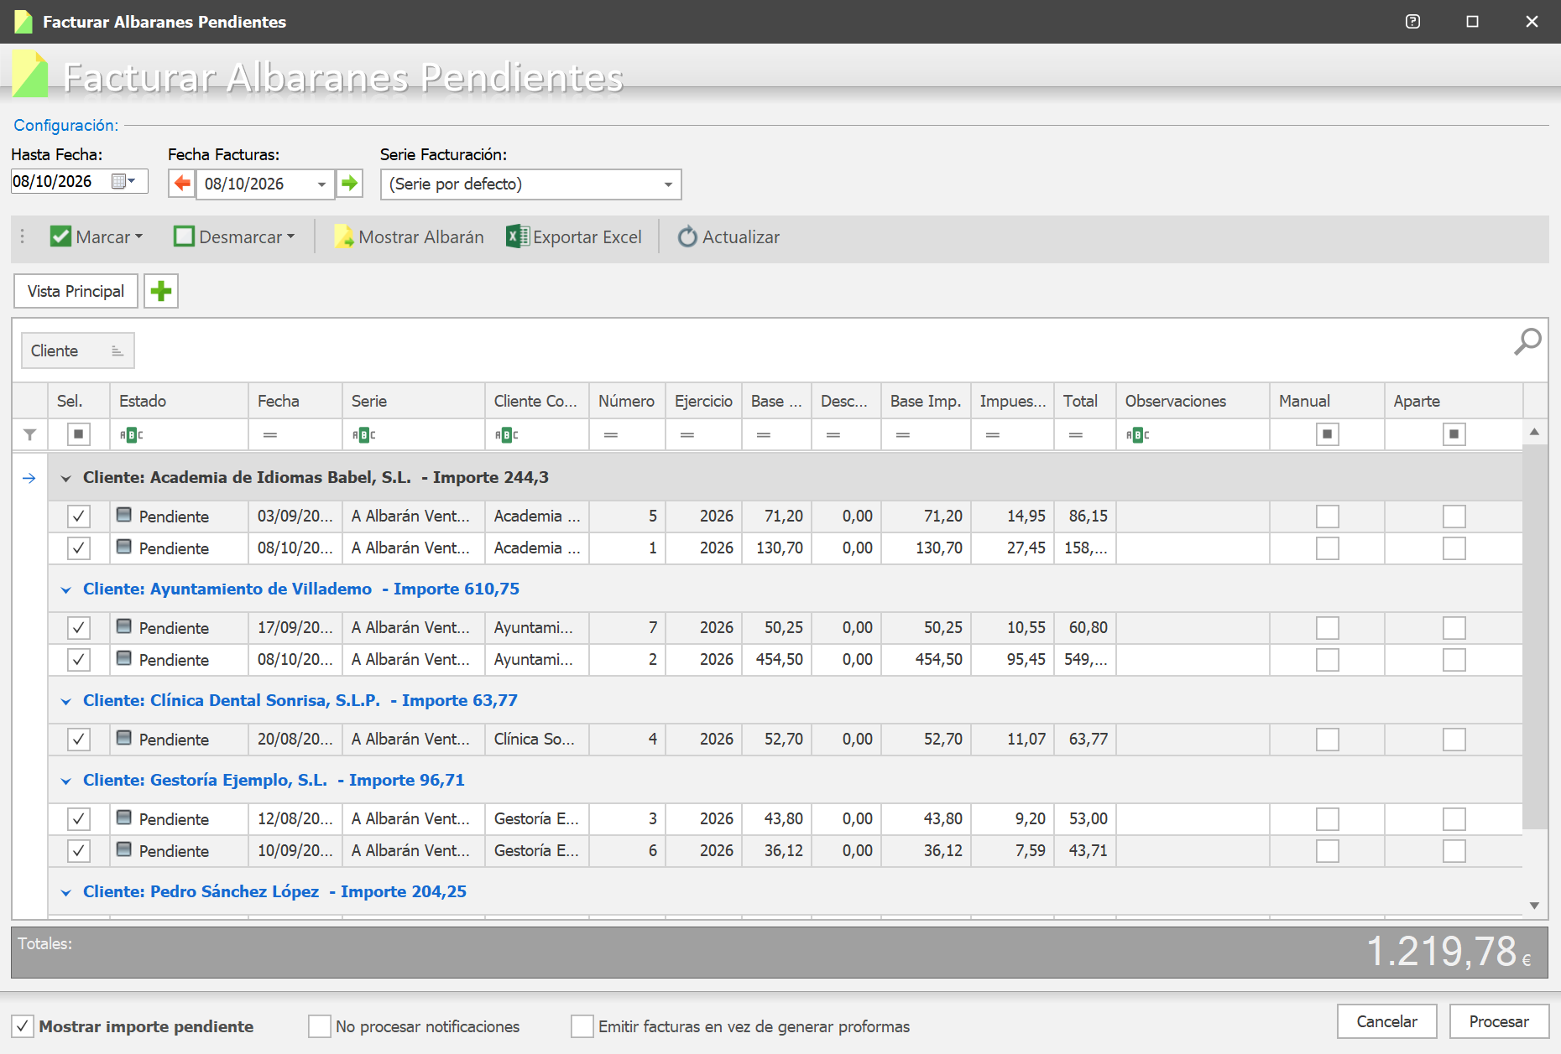Toggle Manual checkbox for Ayuntamiento albarán 7

(1328, 628)
